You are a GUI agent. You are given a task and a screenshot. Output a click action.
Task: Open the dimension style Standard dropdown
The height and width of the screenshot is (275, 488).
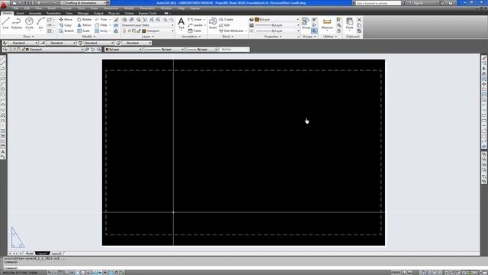coord(61,43)
